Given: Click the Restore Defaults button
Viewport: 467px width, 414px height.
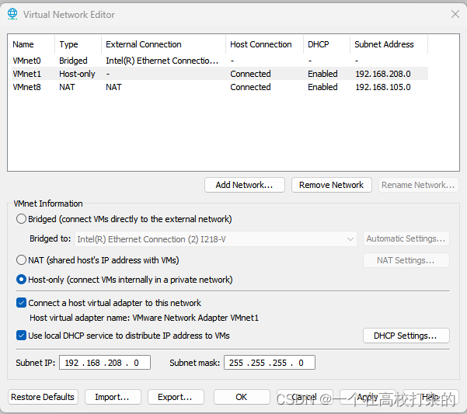Looking at the screenshot, I should point(43,397).
